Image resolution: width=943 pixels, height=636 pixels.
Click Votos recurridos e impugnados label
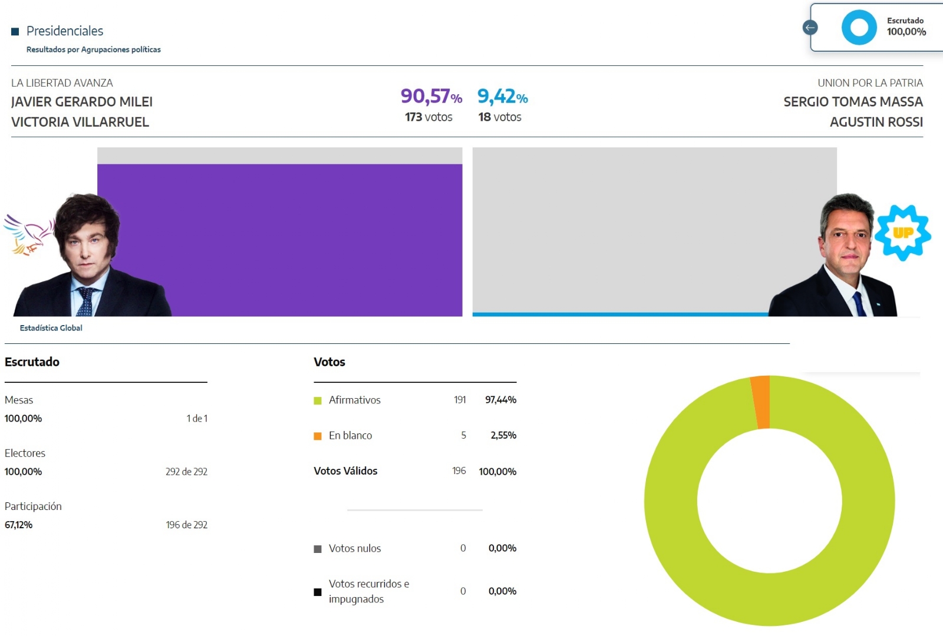[369, 592]
